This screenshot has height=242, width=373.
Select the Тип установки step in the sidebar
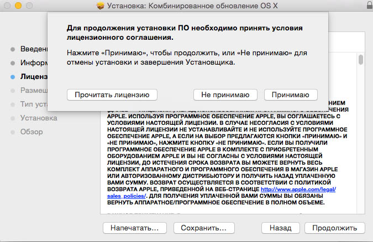(x=34, y=104)
